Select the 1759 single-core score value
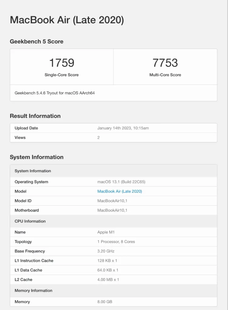 click(62, 63)
